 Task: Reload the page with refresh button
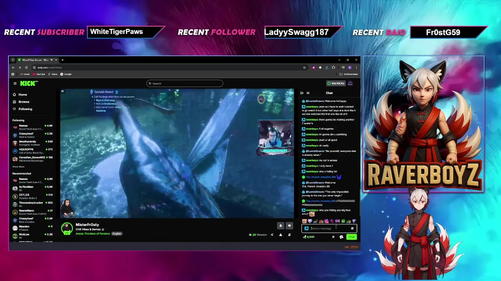pyautogui.click(x=26, y=68)
